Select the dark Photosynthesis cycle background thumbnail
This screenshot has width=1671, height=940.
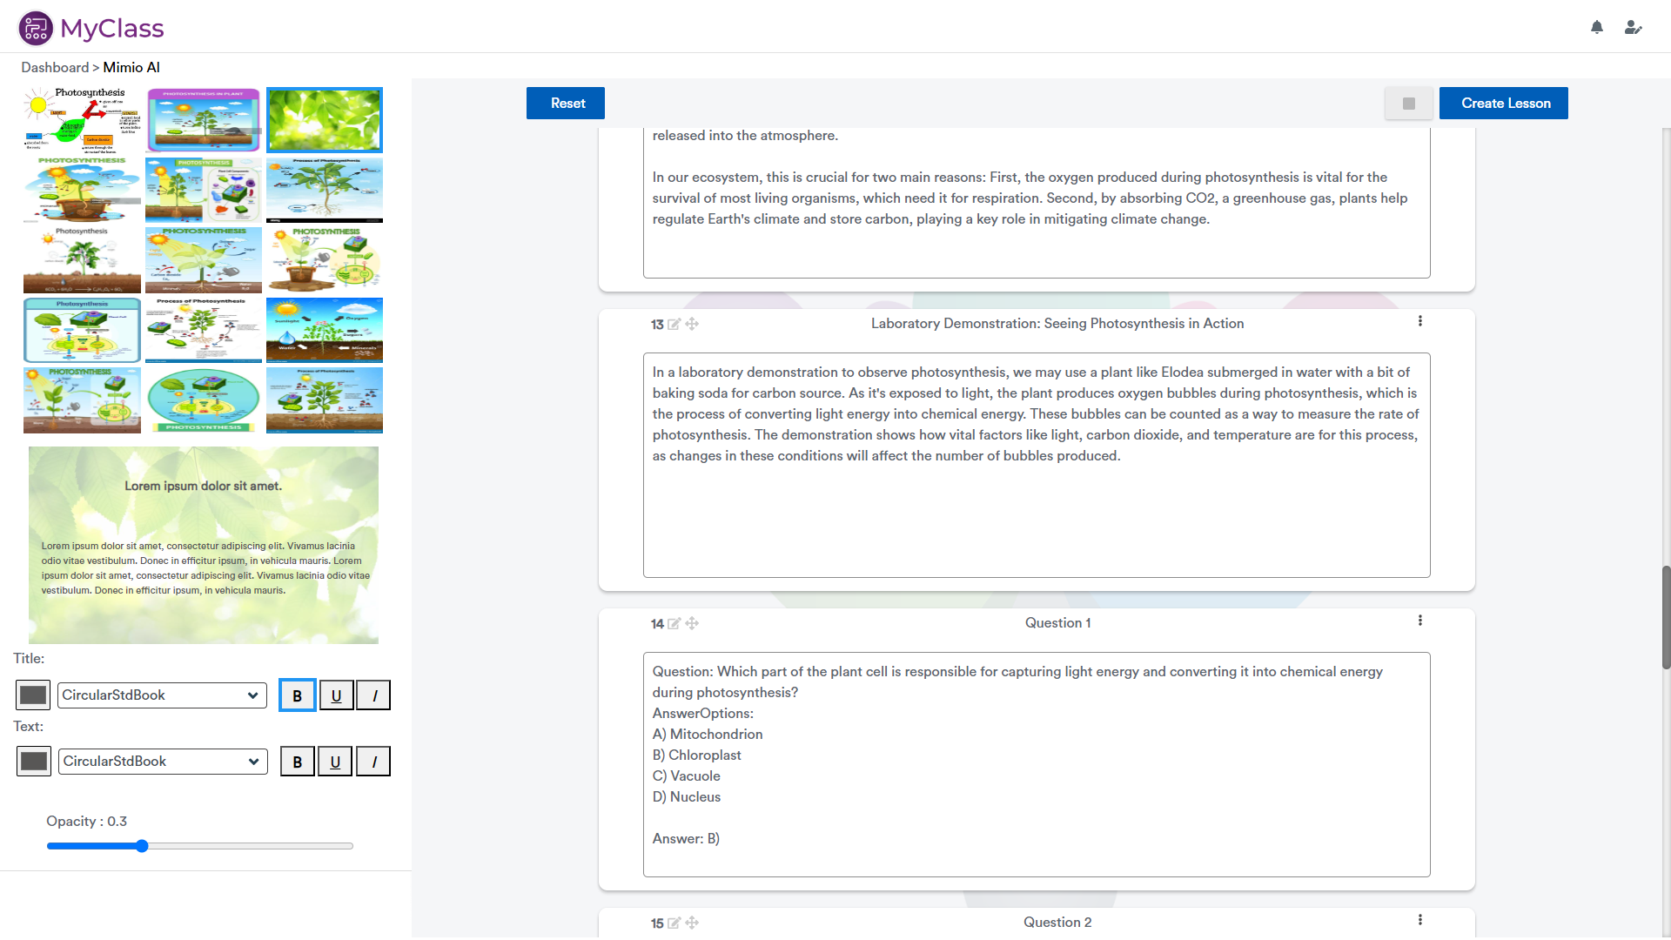tap(203, 400)
